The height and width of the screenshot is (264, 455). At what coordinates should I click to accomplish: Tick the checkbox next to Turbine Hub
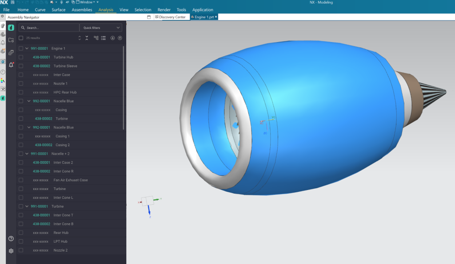[x=21, y=57]
